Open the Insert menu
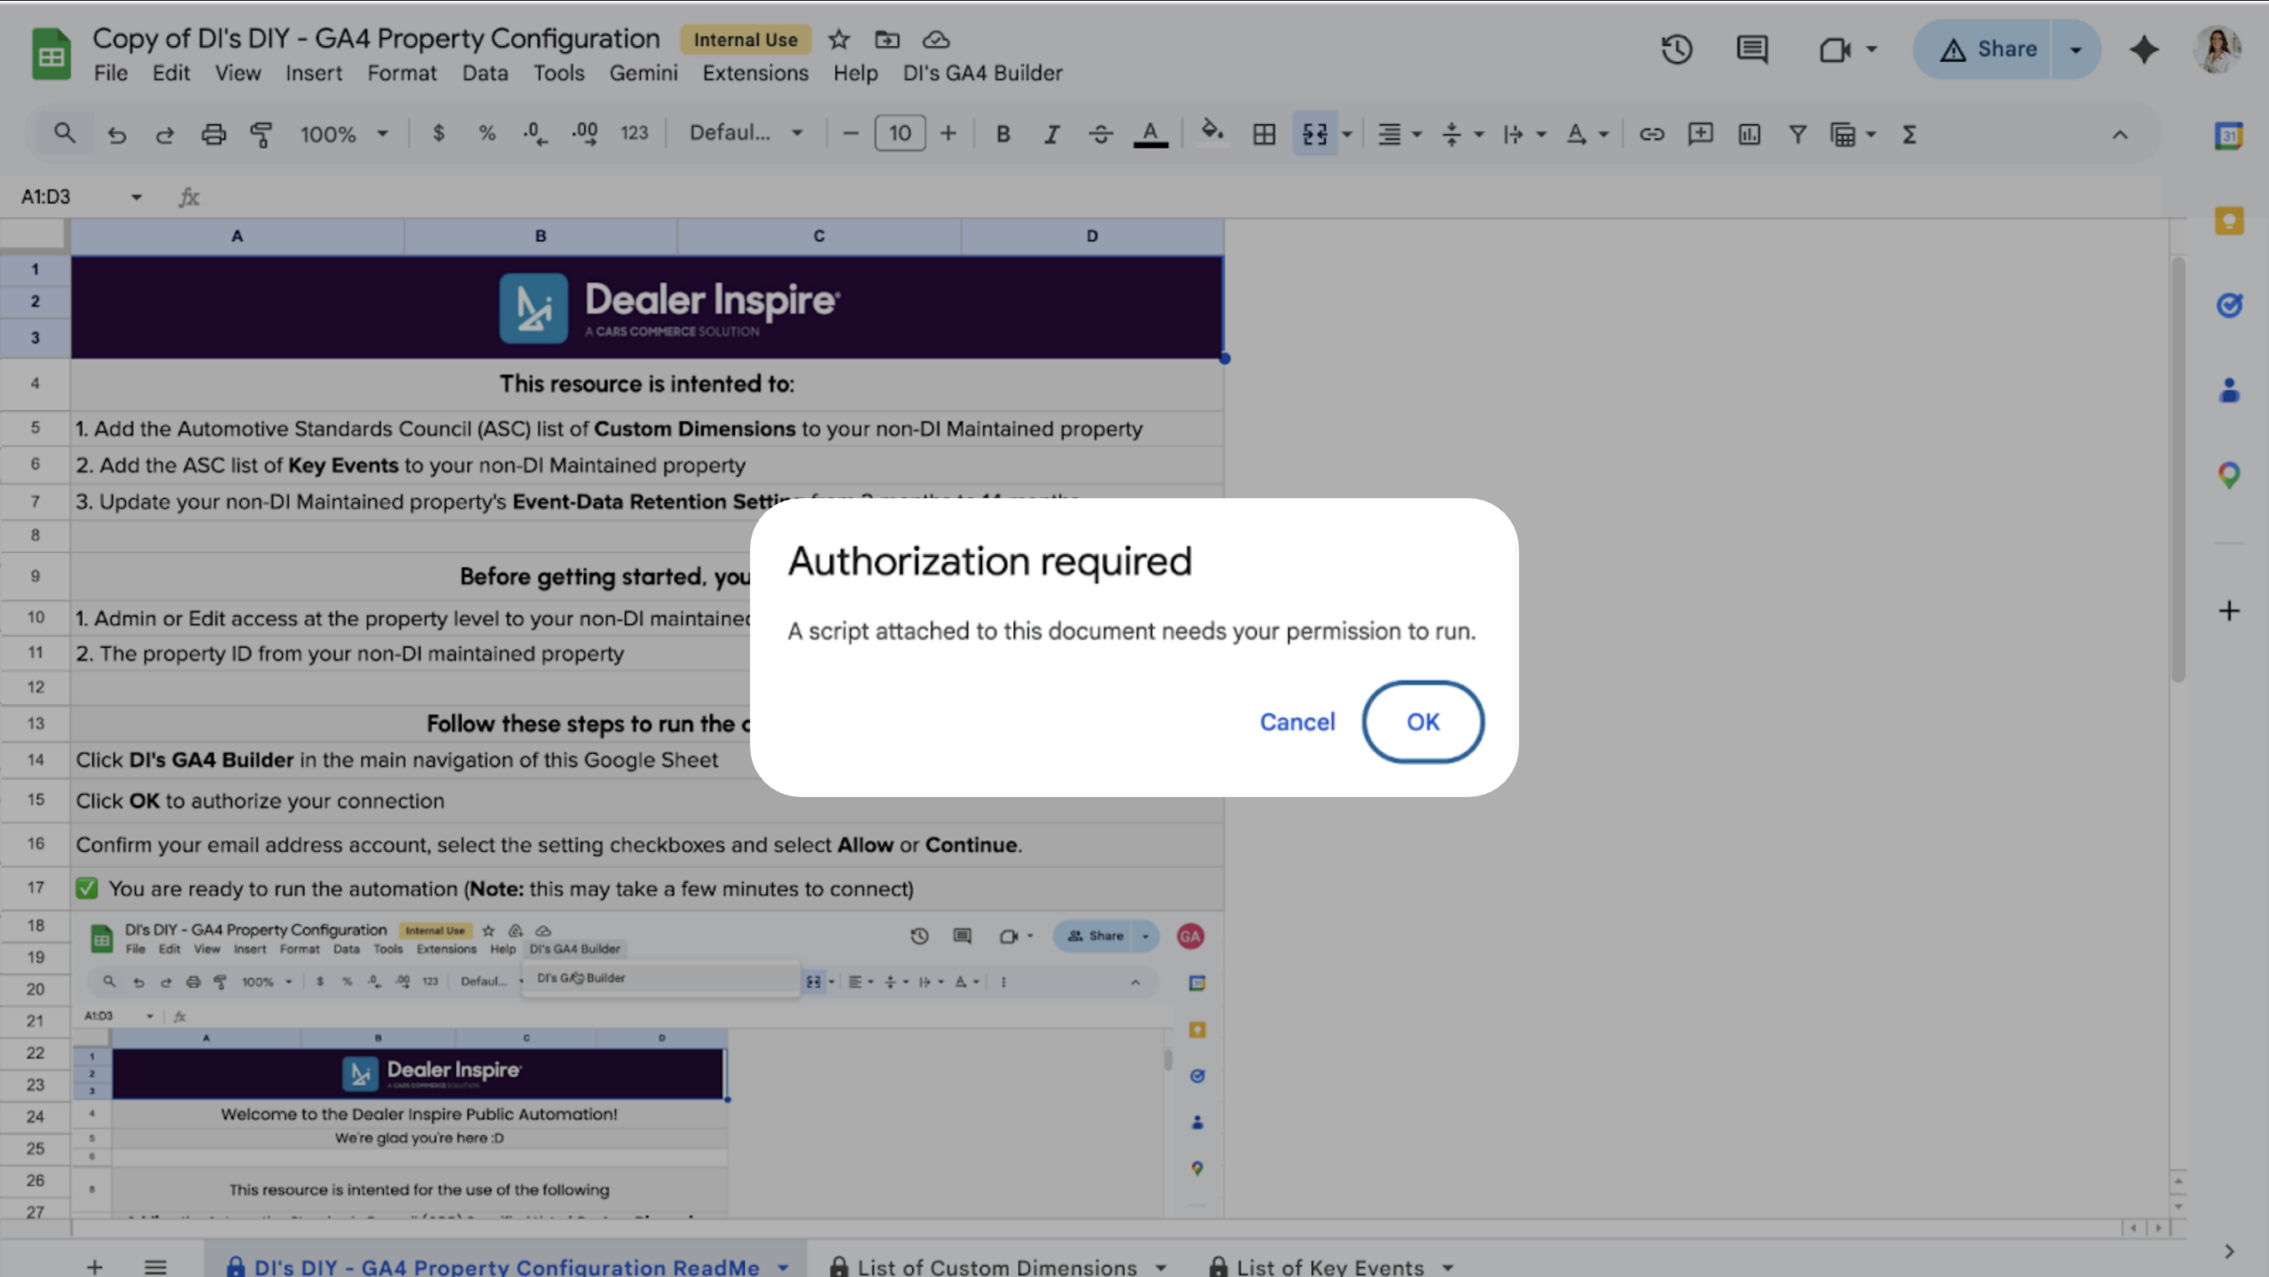The image size is (2269, 1277). pyautogui.click(x=314, y=73)
